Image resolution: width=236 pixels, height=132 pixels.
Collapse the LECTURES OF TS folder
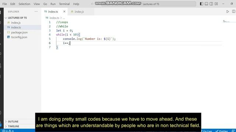tap(17, 18)
